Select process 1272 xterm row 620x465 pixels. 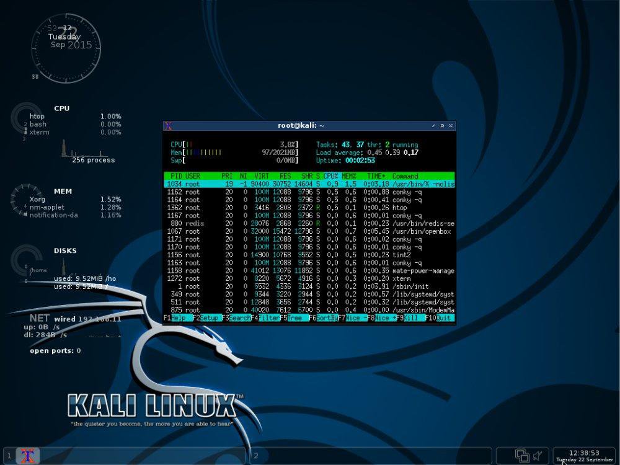(309, 279)
